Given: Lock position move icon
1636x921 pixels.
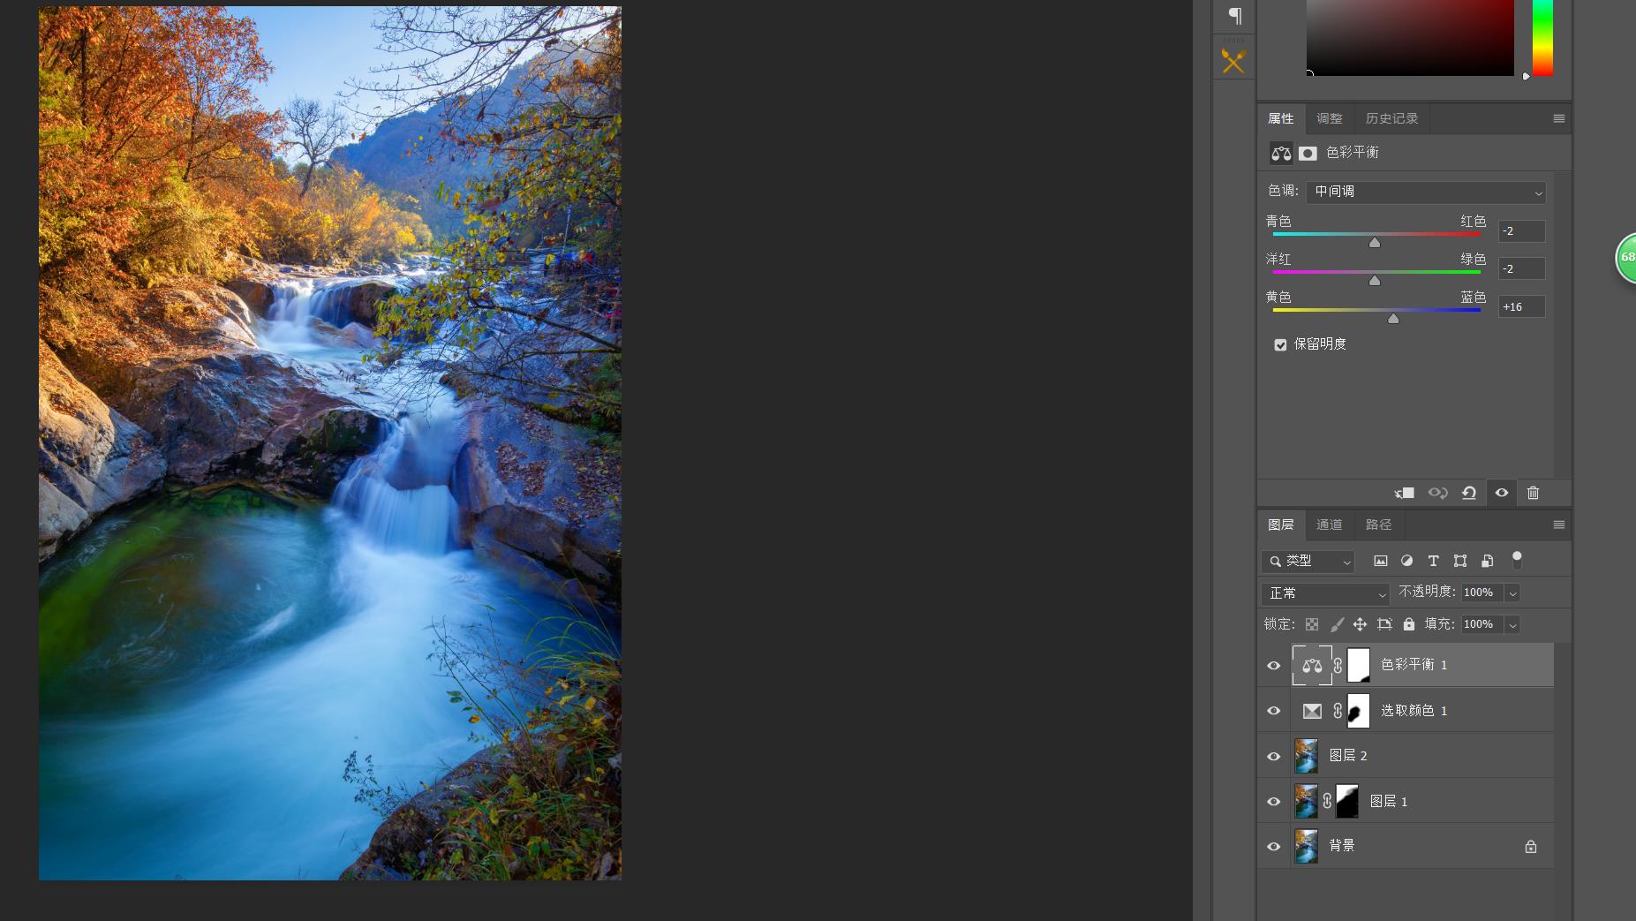Looking at the screenshot, I should [x=1361, y=624].
